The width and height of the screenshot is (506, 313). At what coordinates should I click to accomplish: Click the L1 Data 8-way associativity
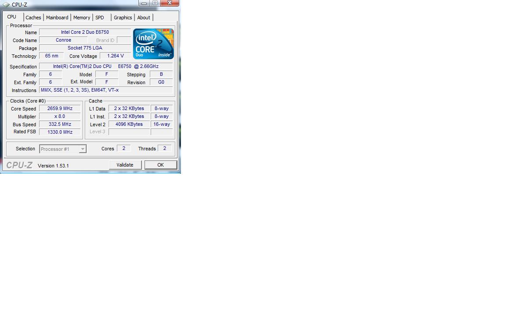[x=162, y=109]
